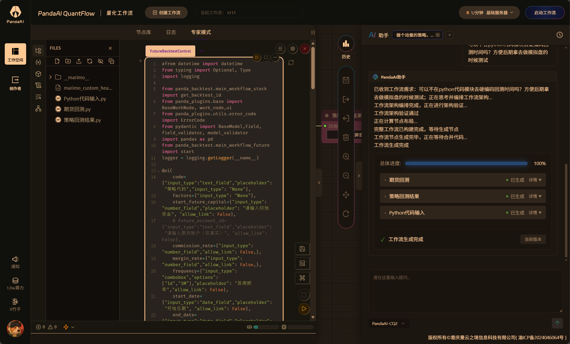Interrupt execution with bottom stop button
This screenshot has height=344, width=570.
304,295
